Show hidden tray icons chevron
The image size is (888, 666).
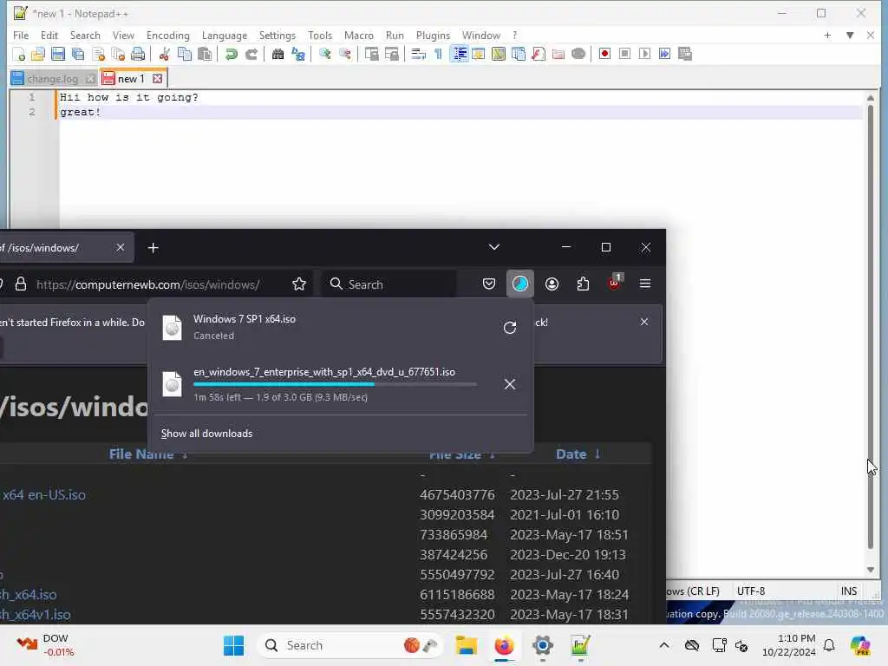pyautogui.click(x=664, y=645)
